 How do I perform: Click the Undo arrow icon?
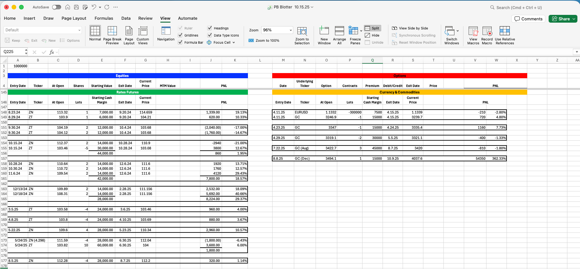(x=94, y=7)
